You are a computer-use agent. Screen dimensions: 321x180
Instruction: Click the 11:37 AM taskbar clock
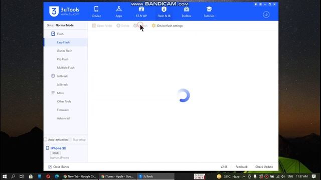(302, 176)
